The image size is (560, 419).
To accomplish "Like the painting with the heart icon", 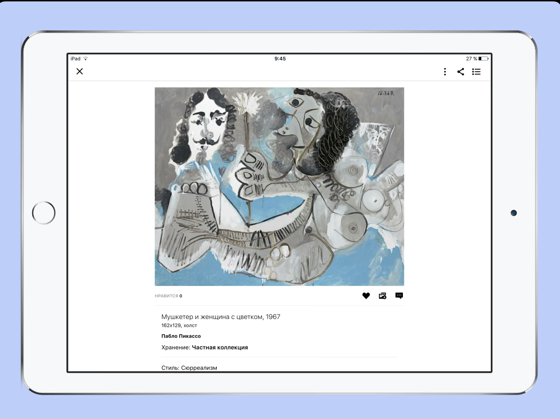I will [366, 296].
